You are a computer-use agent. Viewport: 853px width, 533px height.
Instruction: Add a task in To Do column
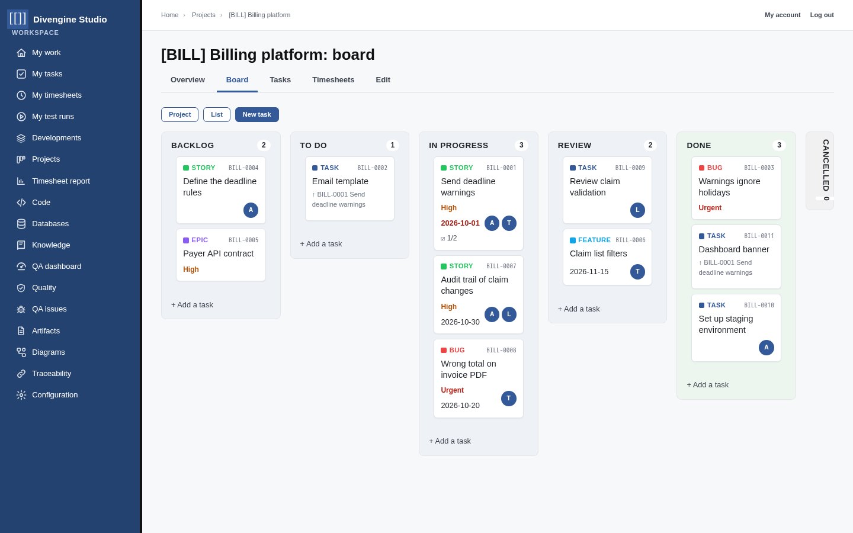click(x=321, y=244)
